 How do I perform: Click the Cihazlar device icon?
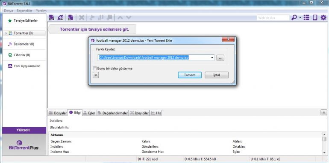pos(10,55)
